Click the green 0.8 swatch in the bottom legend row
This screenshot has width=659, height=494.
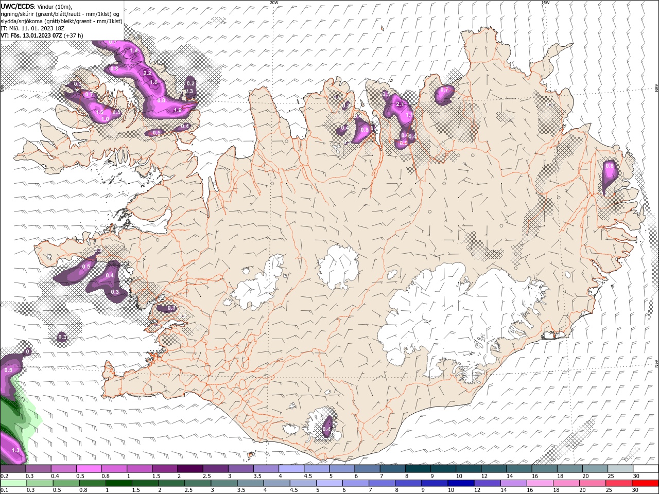[92, 483]
